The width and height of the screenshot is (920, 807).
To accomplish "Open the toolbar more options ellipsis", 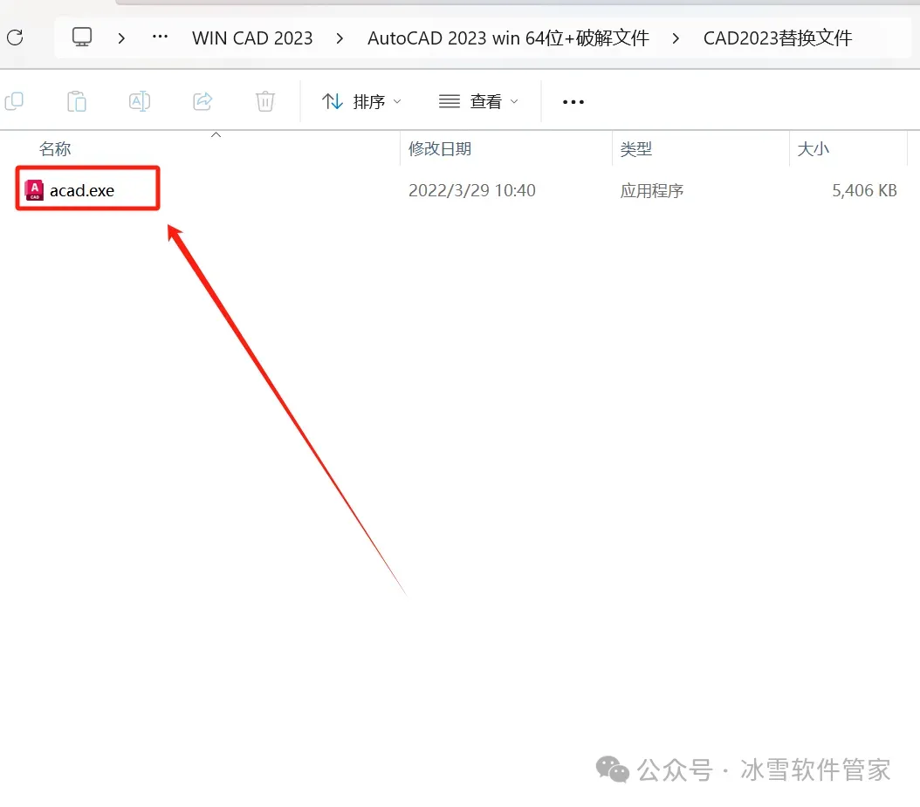I will pos(573,102).
